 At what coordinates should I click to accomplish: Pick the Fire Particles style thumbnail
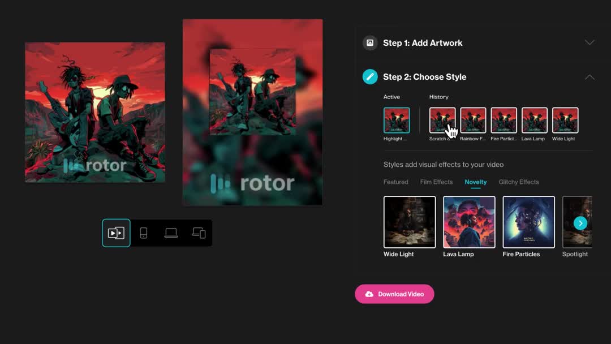(528, 222)
